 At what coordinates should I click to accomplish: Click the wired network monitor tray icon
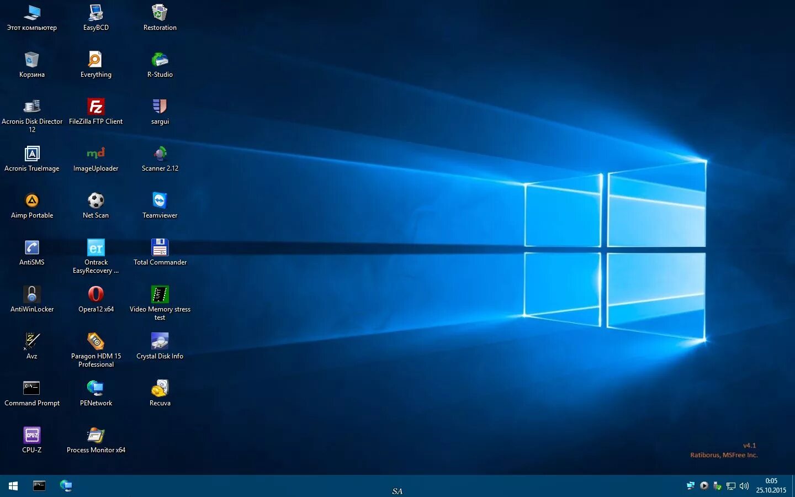click(731, 486)
